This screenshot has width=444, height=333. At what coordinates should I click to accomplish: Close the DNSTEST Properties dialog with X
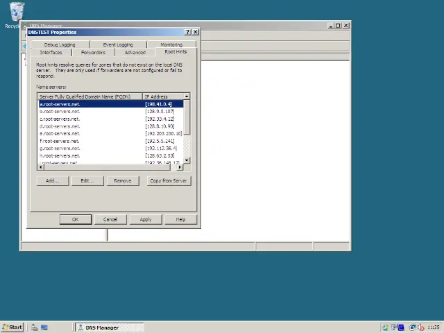tap(196, 32)
